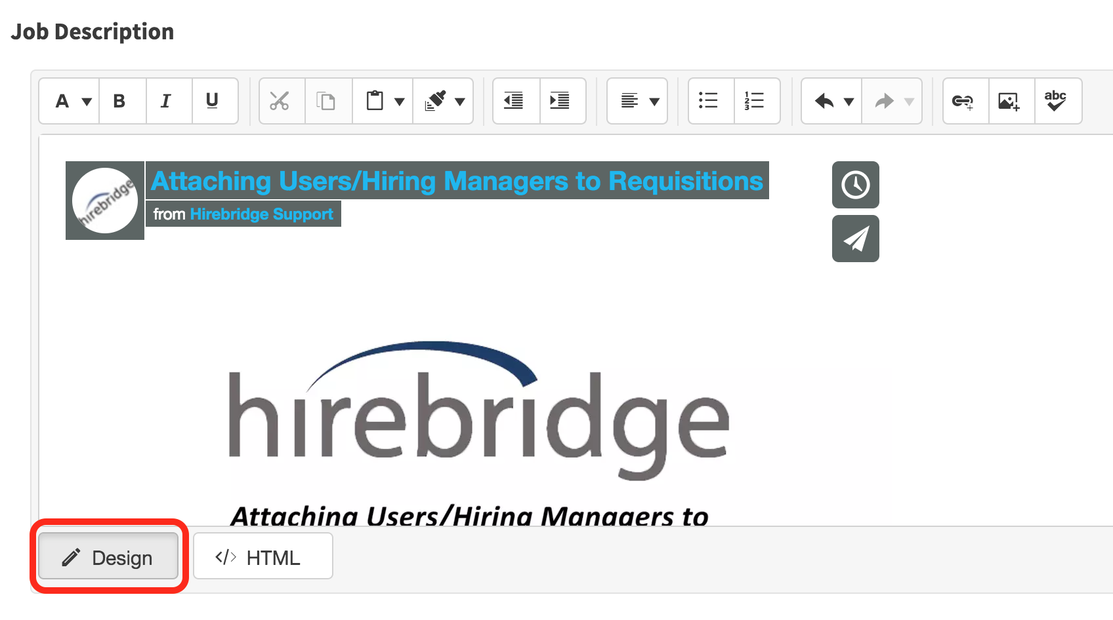Screen dimensions: 1113x620
Task: Click the Copy icon
Action: click(x=326, y=101)
